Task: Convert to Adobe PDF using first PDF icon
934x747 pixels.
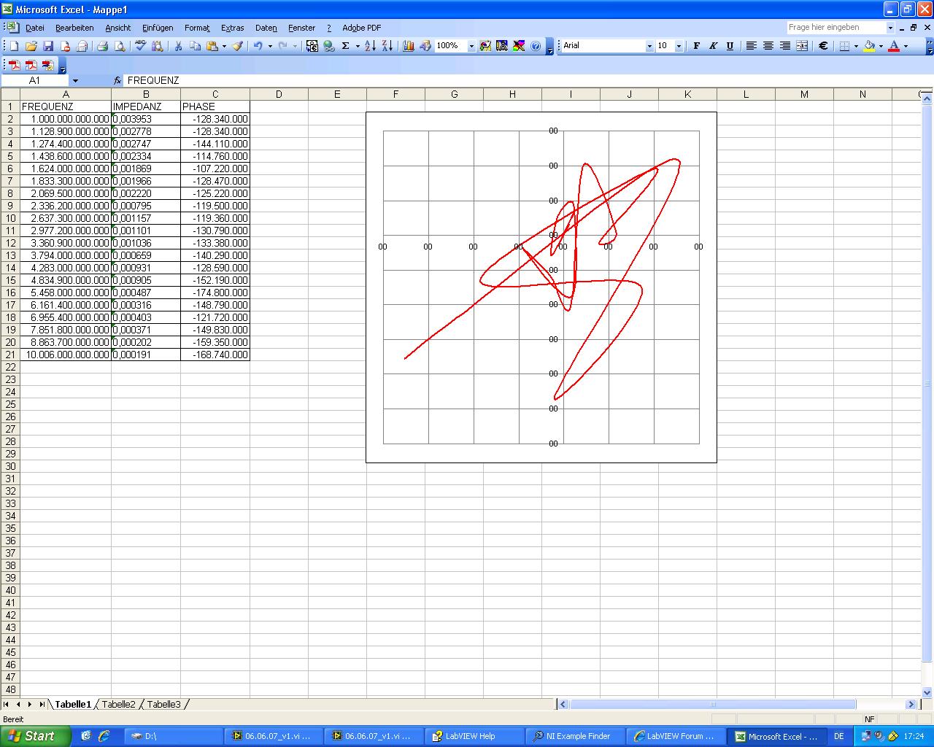Action: click(x=14, y=66)
